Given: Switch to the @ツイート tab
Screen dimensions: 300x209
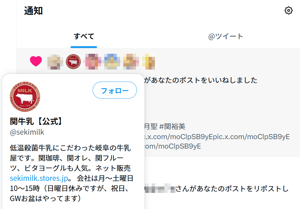Looking at the screenshot, I should pos(226,36).
